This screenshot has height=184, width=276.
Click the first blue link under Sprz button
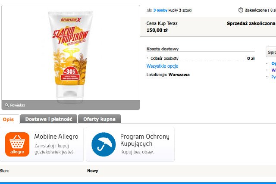(x=273, y=63)
